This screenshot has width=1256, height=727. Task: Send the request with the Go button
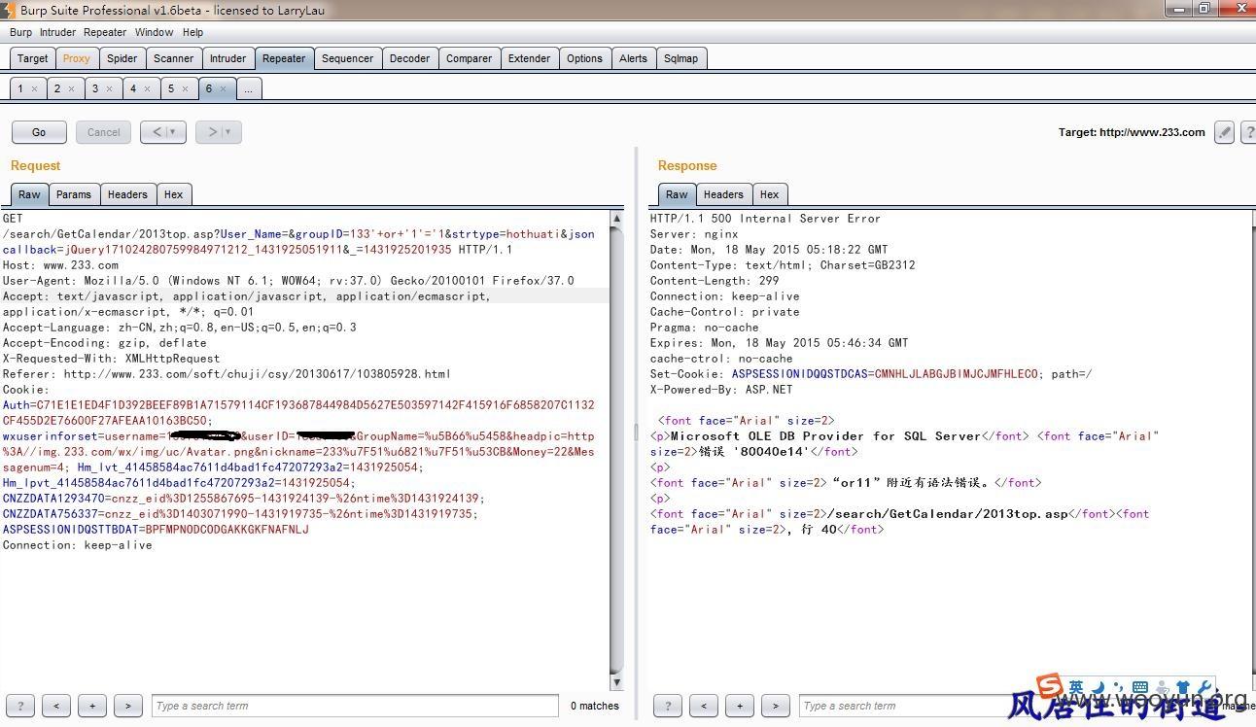coord(39,132)
